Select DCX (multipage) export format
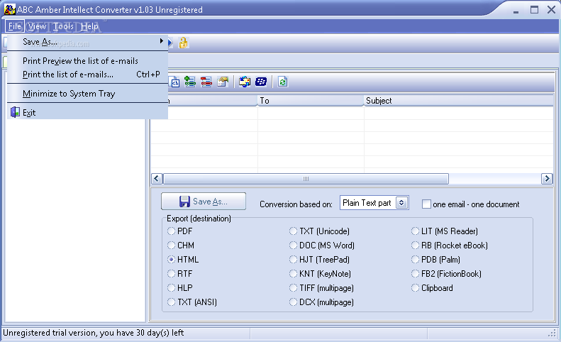The image size is (561, 342). pyautogui.click(x=294, y=302)
